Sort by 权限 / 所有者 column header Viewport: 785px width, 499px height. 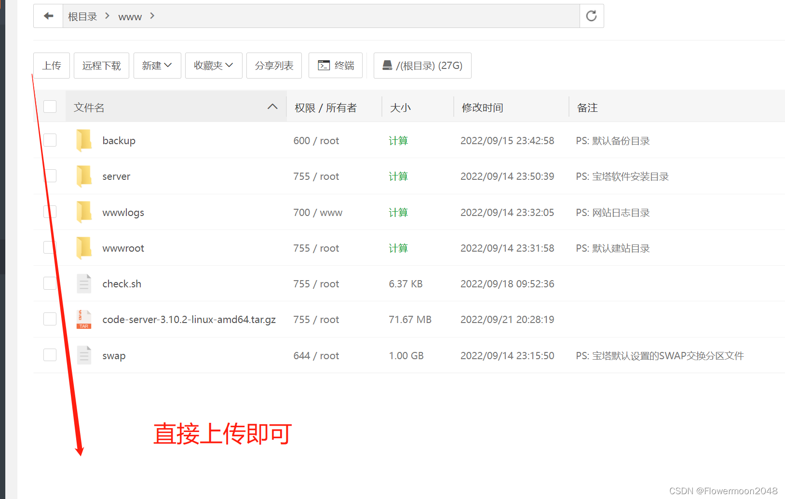click(x=325, y=108)
